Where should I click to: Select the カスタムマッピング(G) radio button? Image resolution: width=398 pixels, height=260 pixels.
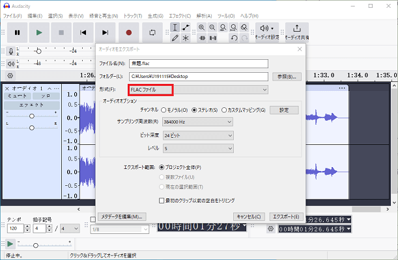(224, 110)
